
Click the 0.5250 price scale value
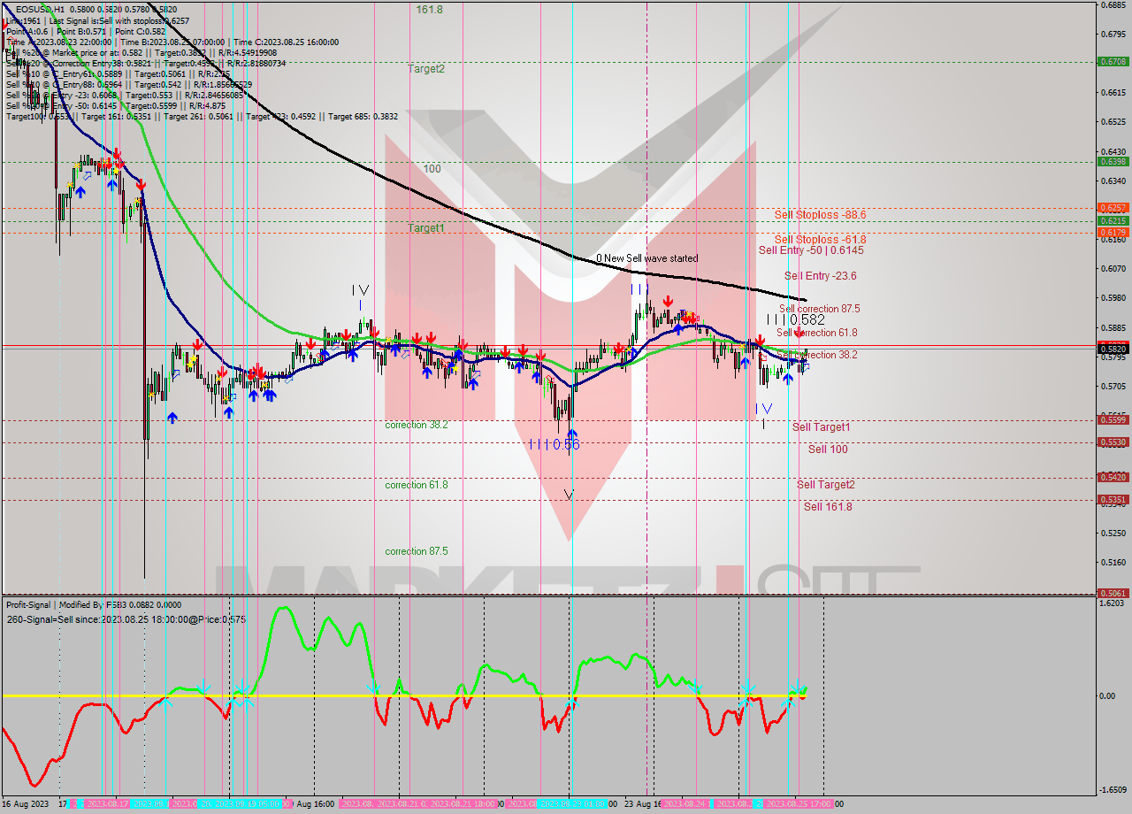(x=1113, y=533)
